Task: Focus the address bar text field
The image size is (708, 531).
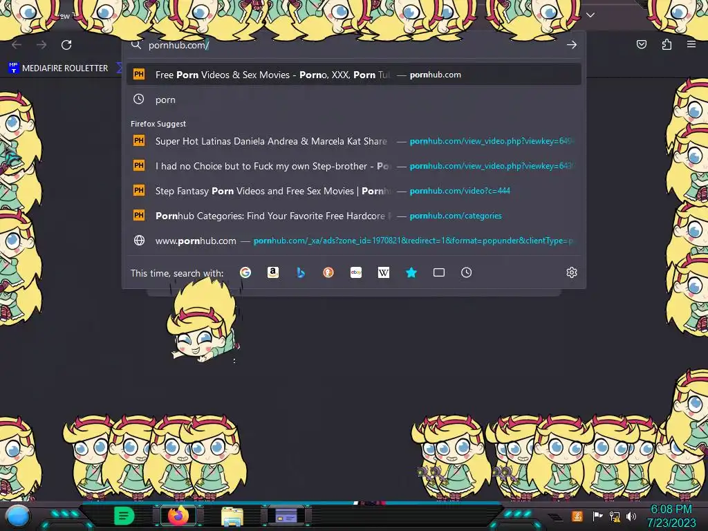Action: point(352,45)
